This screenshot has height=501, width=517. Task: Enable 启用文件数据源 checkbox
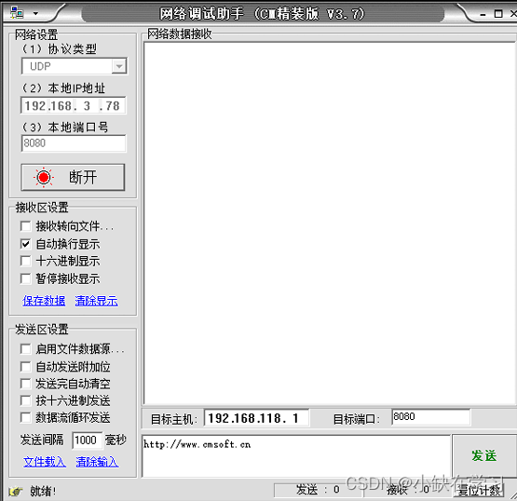pyautogui.click(x=25, y=349)
